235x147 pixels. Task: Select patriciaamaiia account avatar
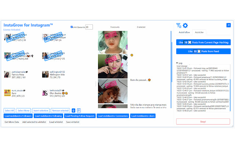click(7, 74)
